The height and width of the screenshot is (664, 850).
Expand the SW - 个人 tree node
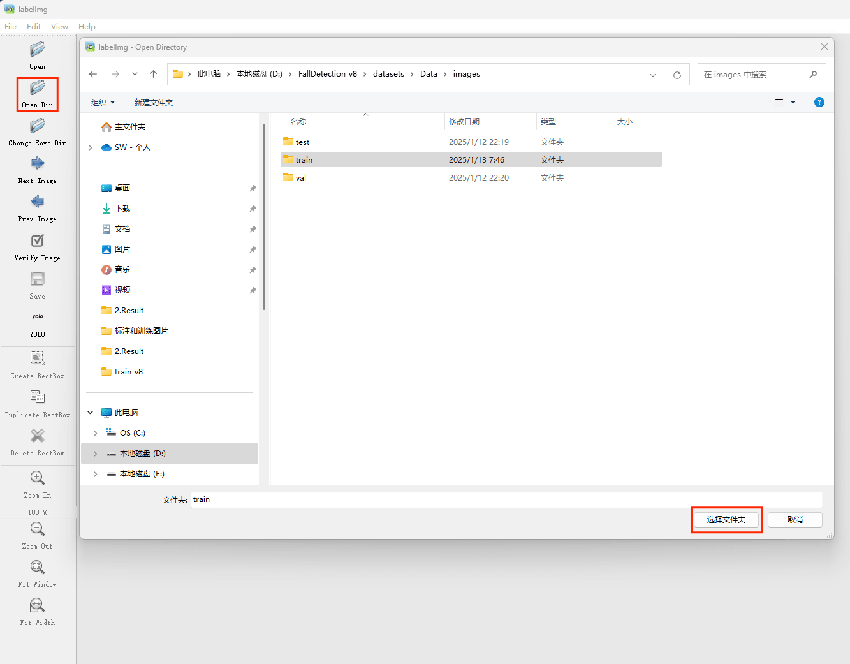pyautogui.click(x=91, y=147)
